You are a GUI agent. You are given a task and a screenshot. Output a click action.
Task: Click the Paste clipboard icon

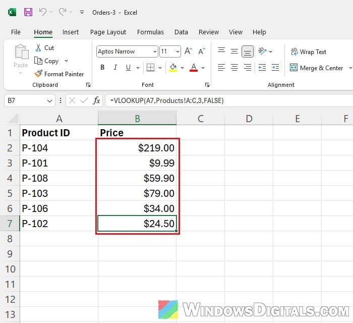pyautogui.click(x=21, y=51)
